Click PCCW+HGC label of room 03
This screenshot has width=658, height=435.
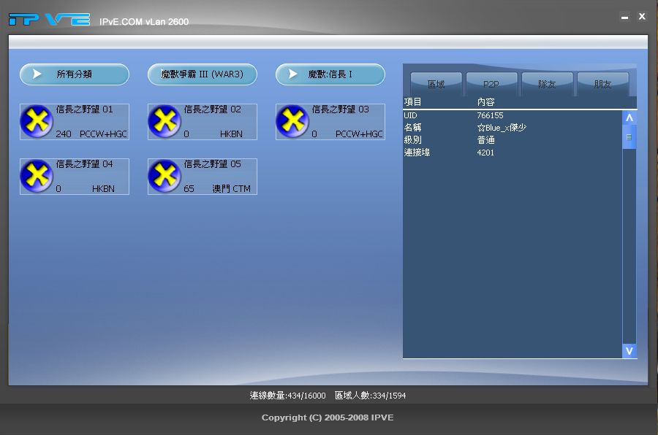pyautogui.click(x=359, y=134)
